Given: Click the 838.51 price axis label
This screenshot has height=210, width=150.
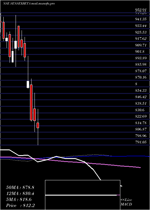Looking at the screenshot, I should [x=141, y=103].
